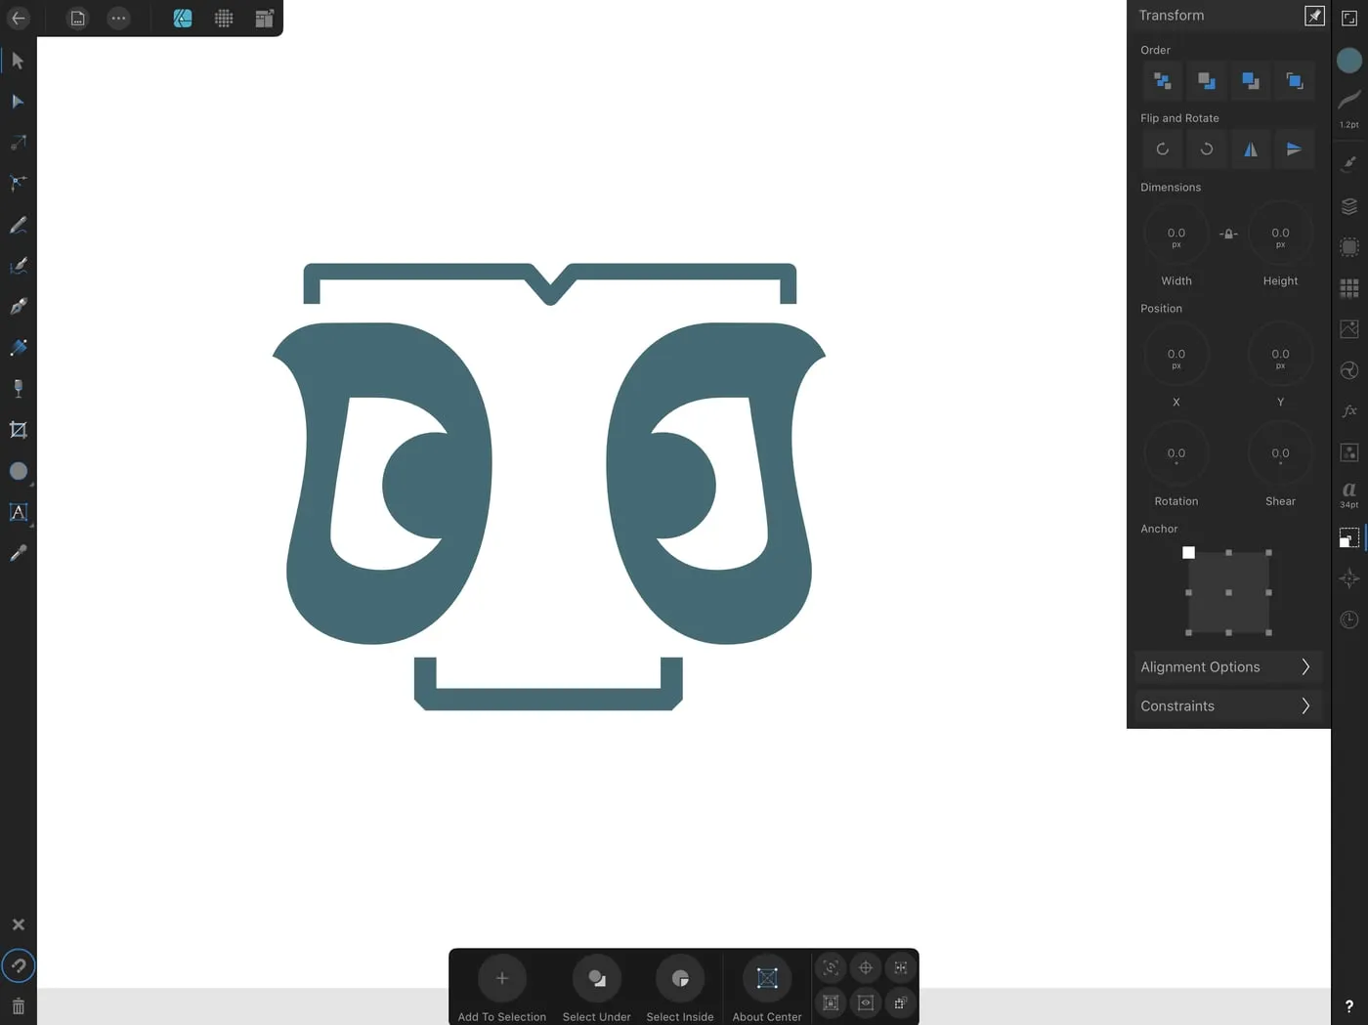Select the Pen tool
Screen dimensions: 1368x1025
pos(18,307)
